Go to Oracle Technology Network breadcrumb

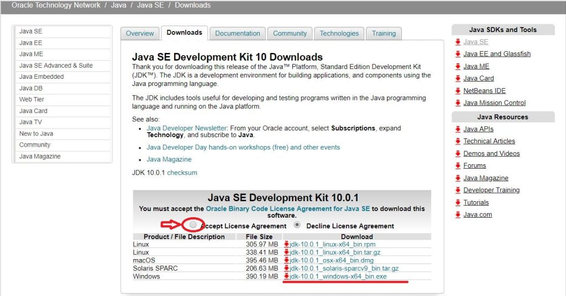56,5
